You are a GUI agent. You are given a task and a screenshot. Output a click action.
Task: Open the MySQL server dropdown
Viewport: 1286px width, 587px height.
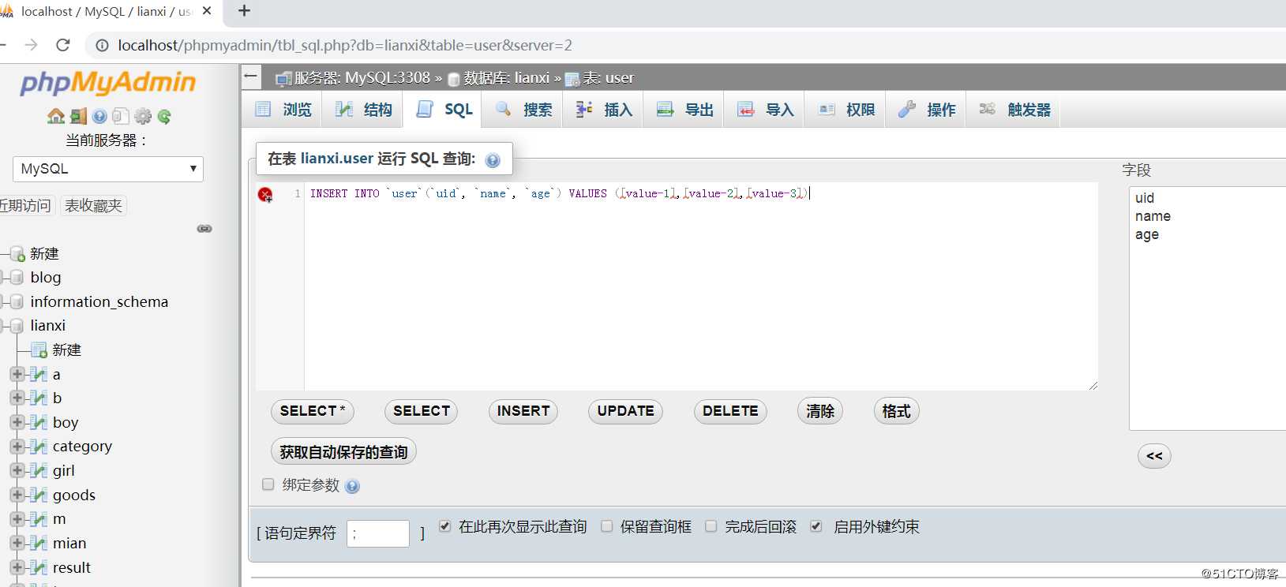coord(108,169)
